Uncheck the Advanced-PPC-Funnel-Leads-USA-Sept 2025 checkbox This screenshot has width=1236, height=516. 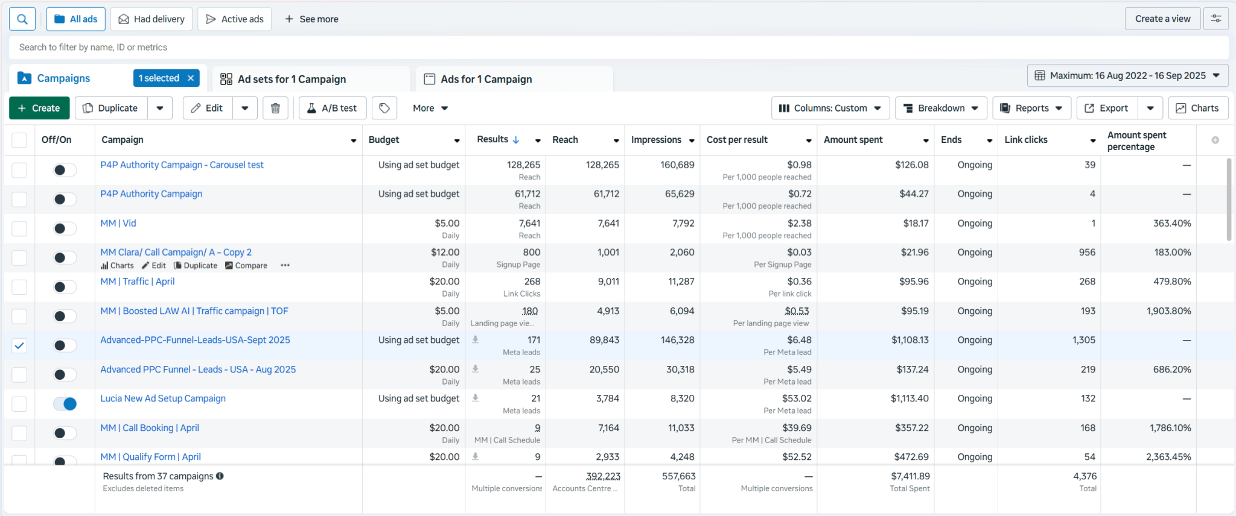click(19, 345)
